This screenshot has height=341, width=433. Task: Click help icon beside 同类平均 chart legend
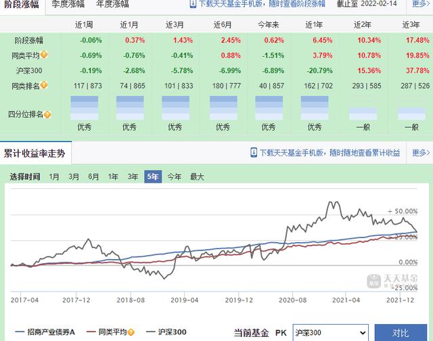click(x=131, y=332)
